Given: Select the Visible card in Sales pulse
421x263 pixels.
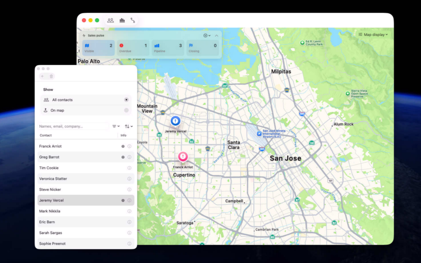Looking at the screenshot, I should click(x=98, y=48).
